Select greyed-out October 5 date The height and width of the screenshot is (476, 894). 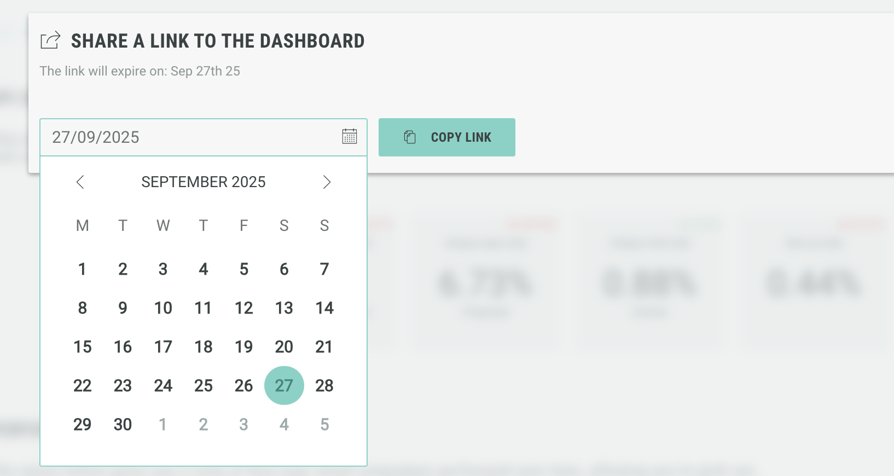click(x=324, y=425)
